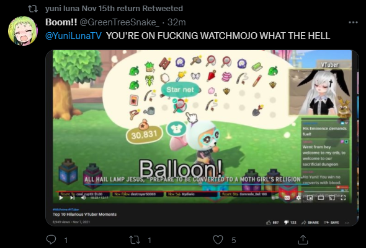This screenshot has height=248, width=366.
Task: Like the tweet with the heart icon
Action: (218, 240)
